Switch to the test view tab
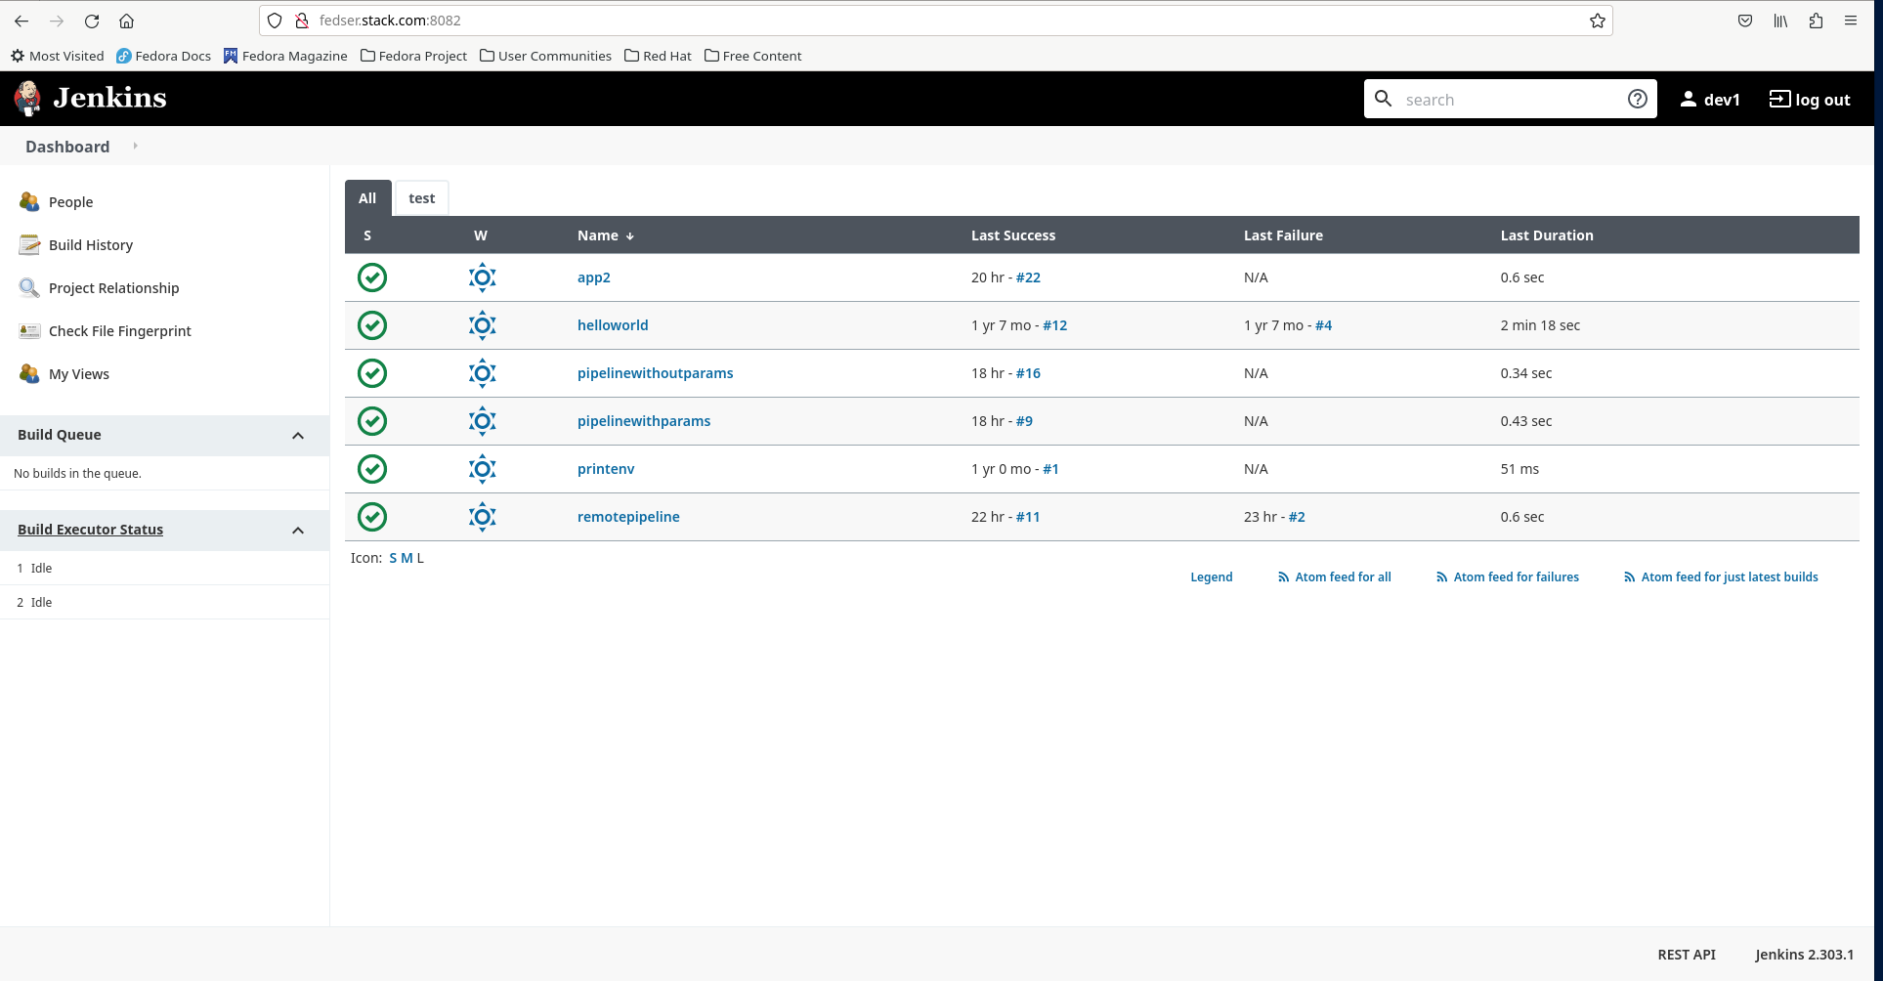1883x981 pixels. pyautogui.click(x=421, y=197)
